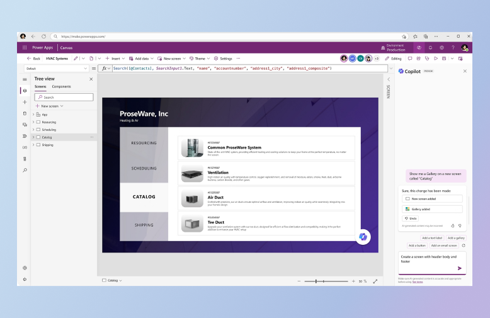This screenshot has height=318, width=490.
Task: Toggle the hamburger menu in left rail
Action: tap(25, 79)
